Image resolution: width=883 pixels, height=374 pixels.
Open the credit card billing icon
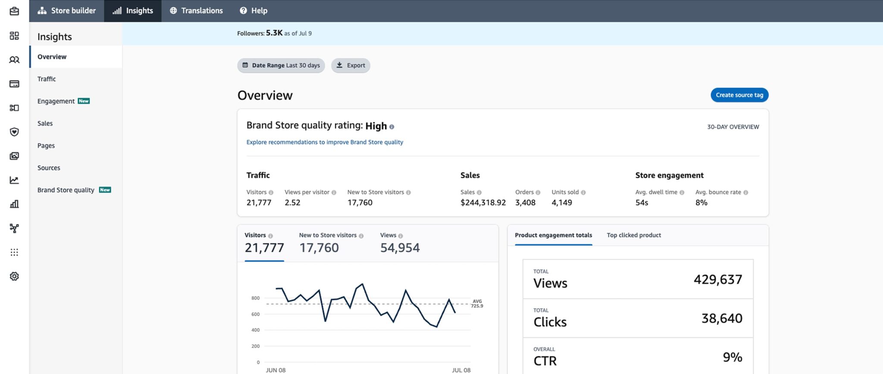(14, 84)
